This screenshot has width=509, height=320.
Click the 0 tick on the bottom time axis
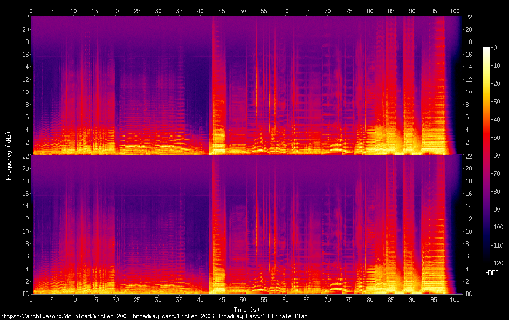31,299
